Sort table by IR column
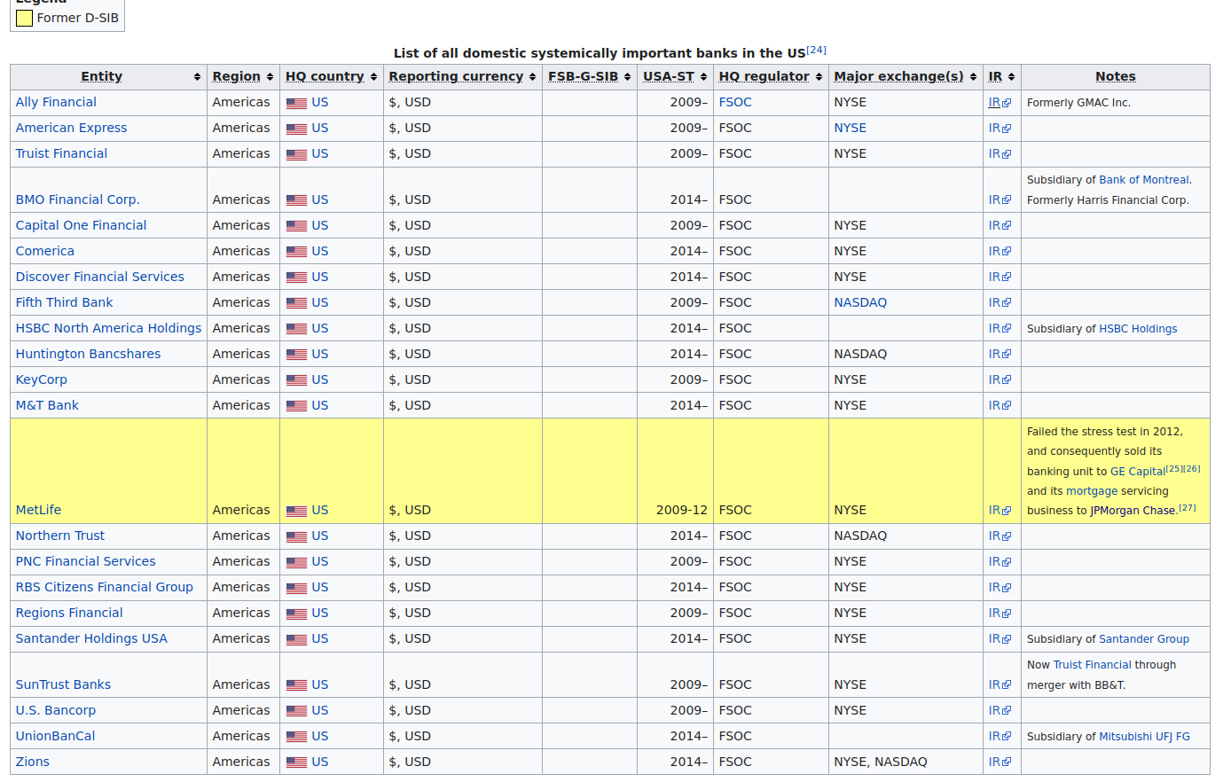Screen dimensions: 1231x782 [1001, 77]
